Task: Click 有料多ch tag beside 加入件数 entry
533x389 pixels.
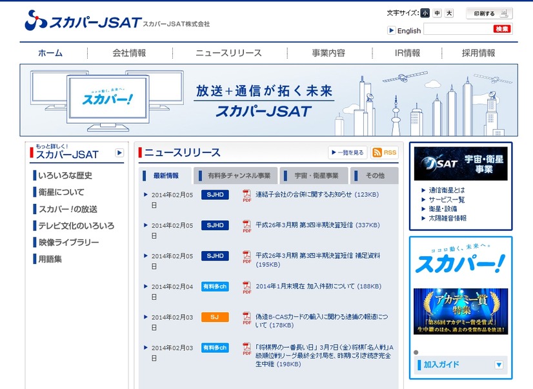Action: coord(215,286)
